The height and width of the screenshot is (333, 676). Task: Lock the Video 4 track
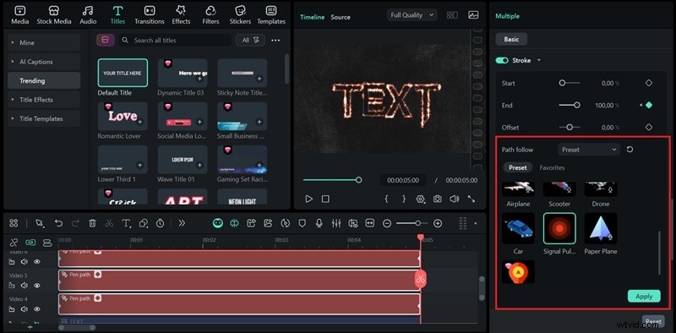point(12,308)
